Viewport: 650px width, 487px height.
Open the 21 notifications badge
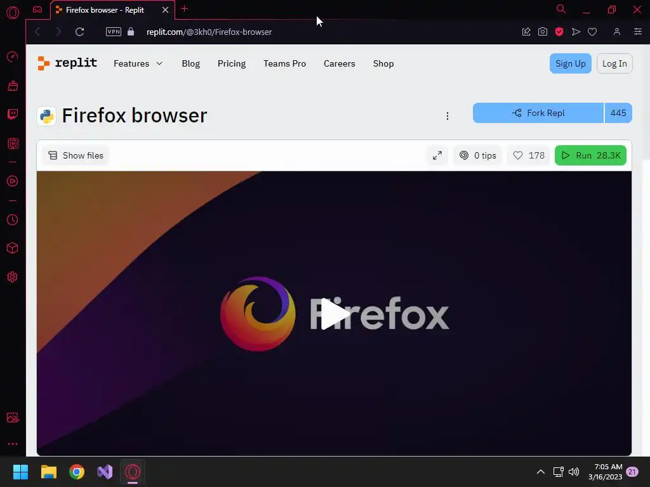632,472
